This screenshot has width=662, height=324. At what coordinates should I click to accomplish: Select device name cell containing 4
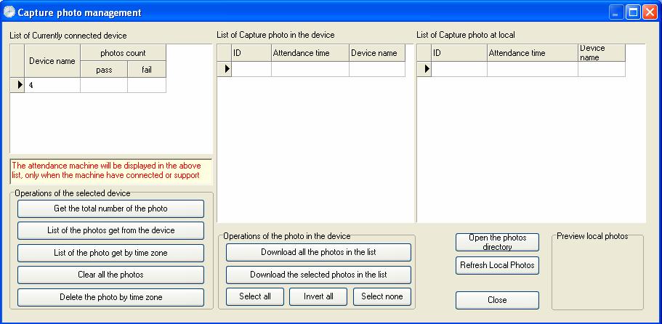52,85
